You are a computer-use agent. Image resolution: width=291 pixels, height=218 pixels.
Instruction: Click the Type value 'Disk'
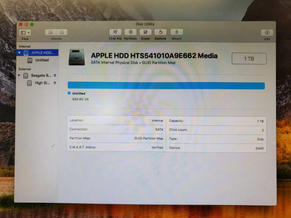pos(260,139)
